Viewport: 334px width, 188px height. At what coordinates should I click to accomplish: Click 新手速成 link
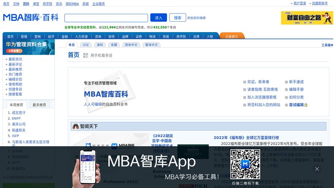point(296,82)
